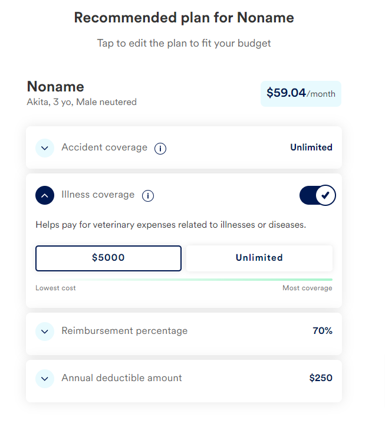This screenshot has height=423, width=385.
Task: Click Unlimited value in Accident coverage row
Action: [311, 147]
